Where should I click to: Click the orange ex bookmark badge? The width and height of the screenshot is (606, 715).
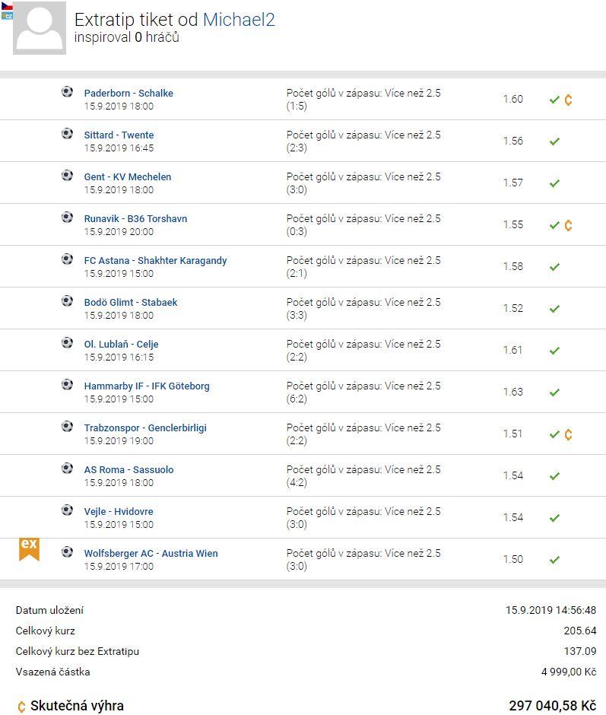point(29,548)
